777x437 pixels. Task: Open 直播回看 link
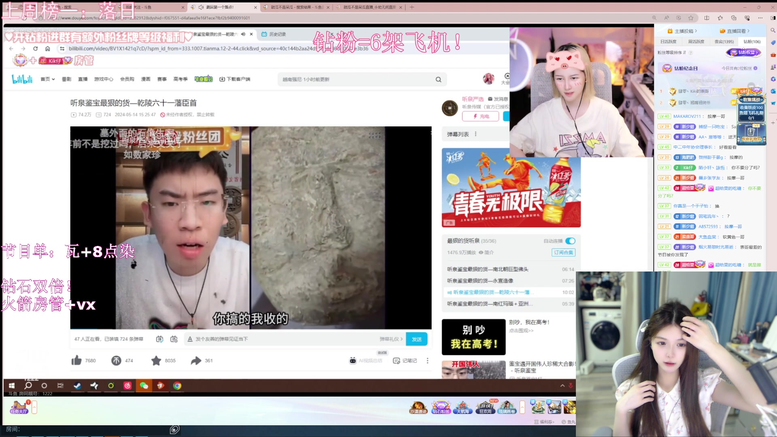[735, 31]
